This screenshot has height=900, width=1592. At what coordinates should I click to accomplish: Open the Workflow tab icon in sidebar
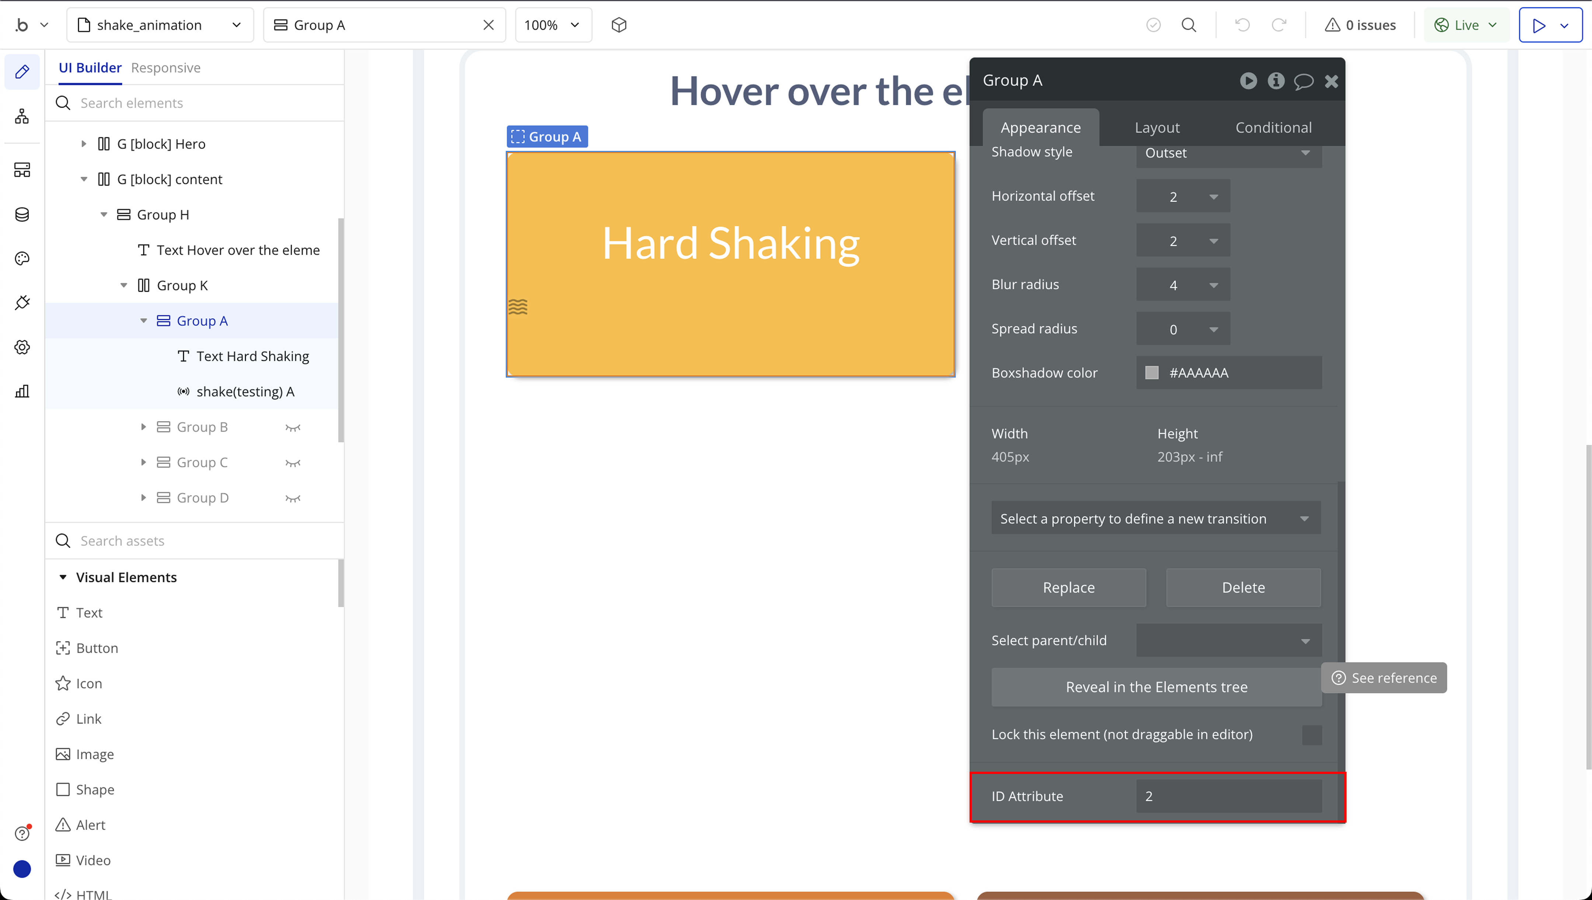click(x=22, y=117)
